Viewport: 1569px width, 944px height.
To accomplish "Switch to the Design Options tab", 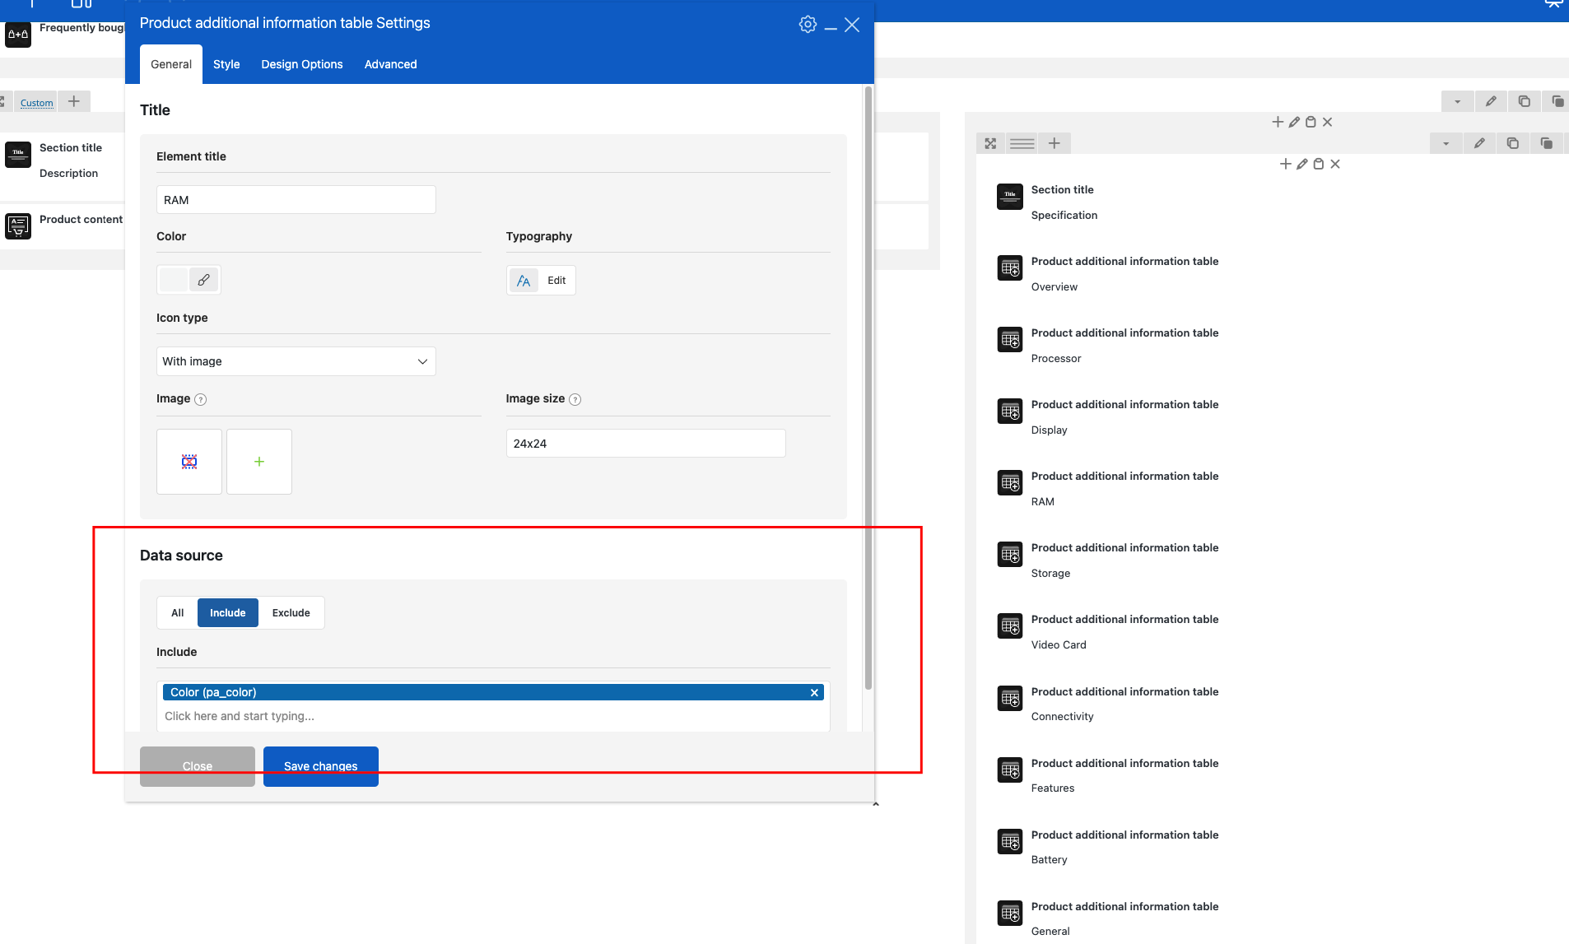I will [302, 64].
